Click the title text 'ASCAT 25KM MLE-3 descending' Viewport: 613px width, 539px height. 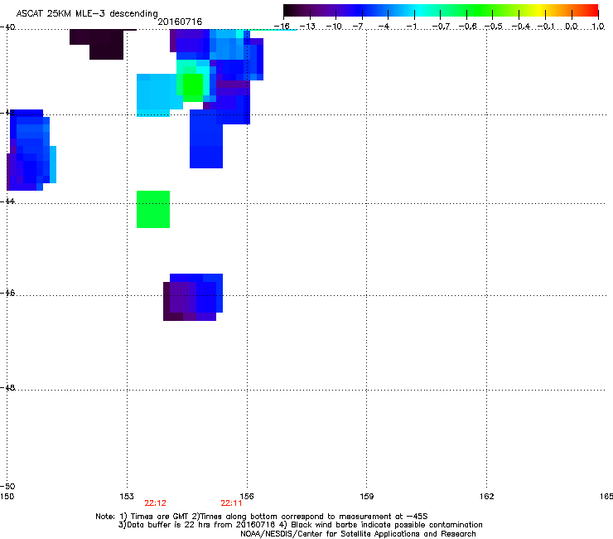click(87, 13)
